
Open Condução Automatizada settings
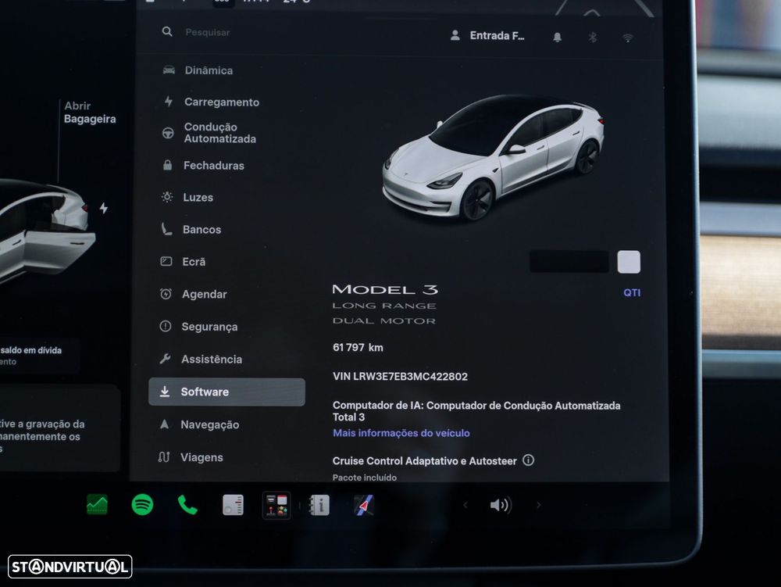pos(209,133)
